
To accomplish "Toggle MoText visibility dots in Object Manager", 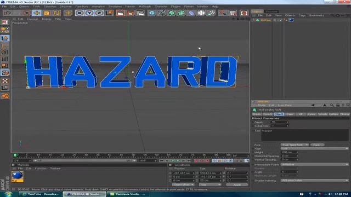I will pos(275,20).
